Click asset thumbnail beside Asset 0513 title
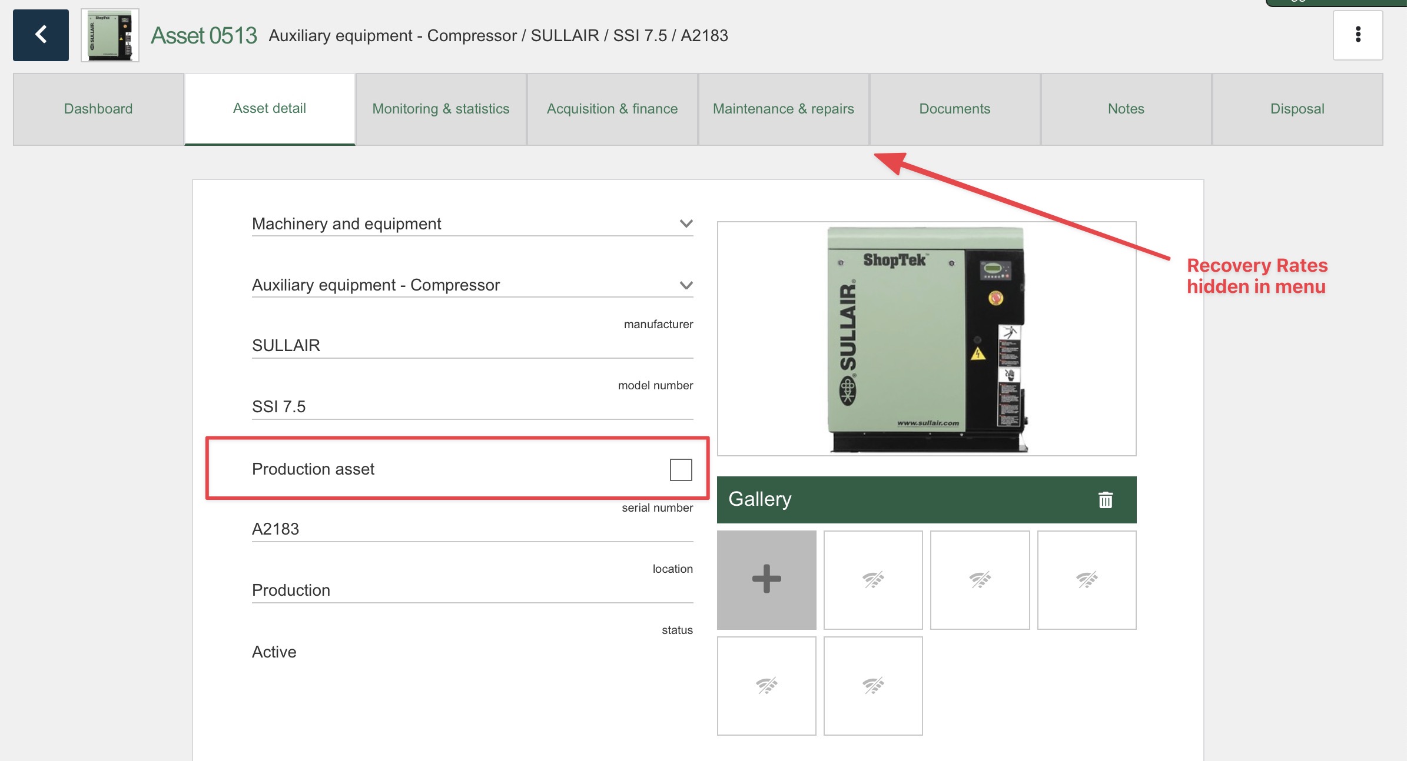Image resolution: width=1407 pixels, height=761 pixels. pos(109,35)
